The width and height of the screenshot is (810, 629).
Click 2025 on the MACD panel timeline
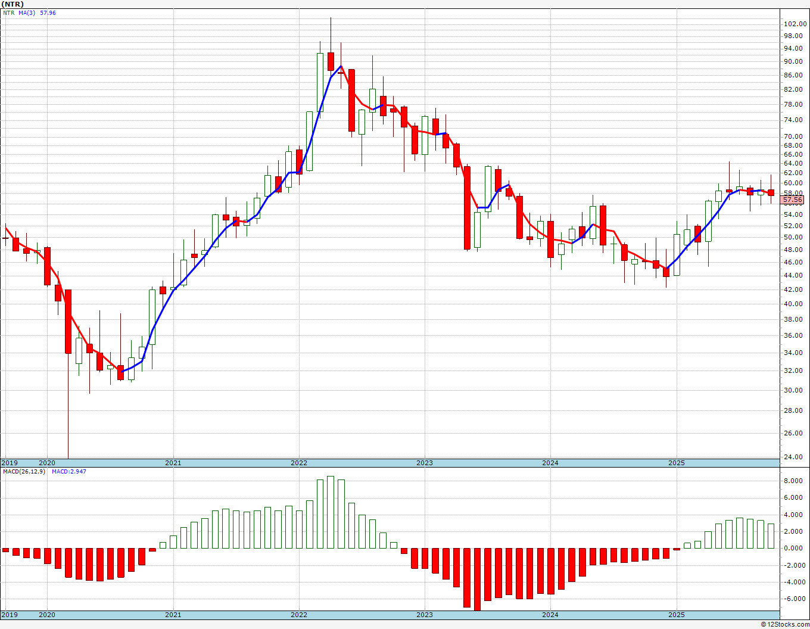tap(676, 615)
